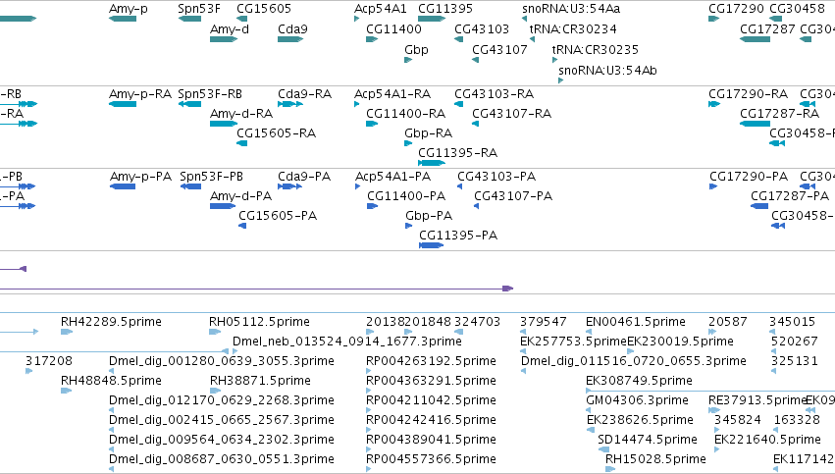Select Dmel_dig_001280_0639_3055.3prime label

point(222,361)
